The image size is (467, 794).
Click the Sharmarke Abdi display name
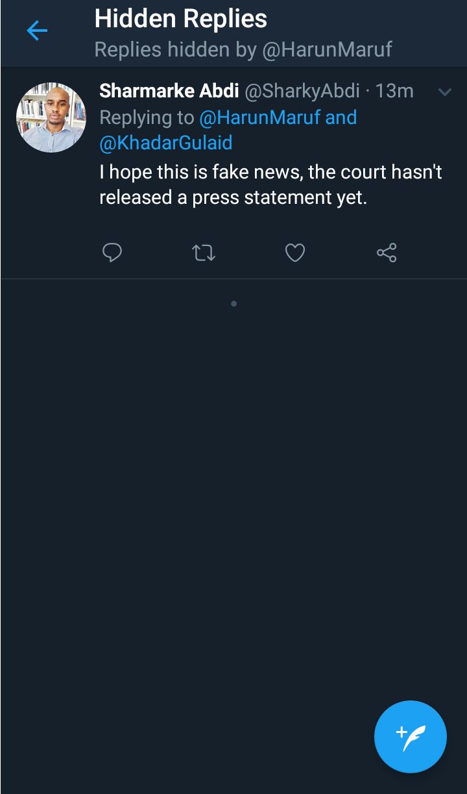point(169,91)
